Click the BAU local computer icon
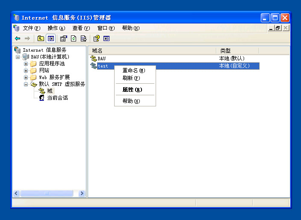The height and width of the screenshot is (220, 301). 26,57
